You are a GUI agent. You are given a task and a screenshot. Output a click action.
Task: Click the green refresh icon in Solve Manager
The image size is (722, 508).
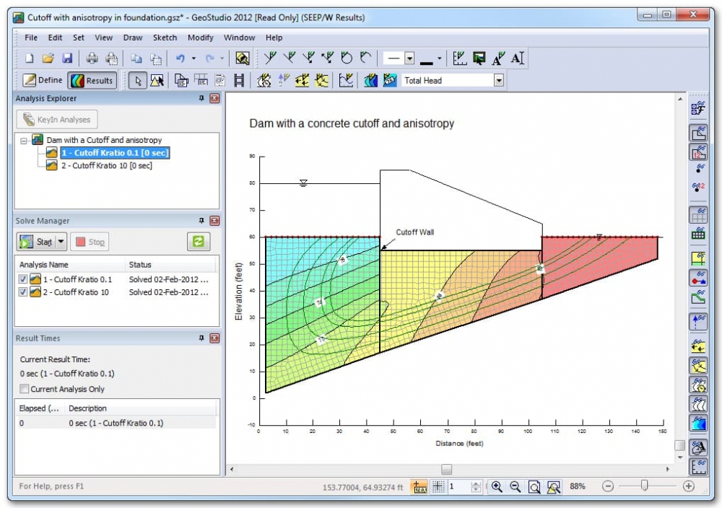point(199,241)
